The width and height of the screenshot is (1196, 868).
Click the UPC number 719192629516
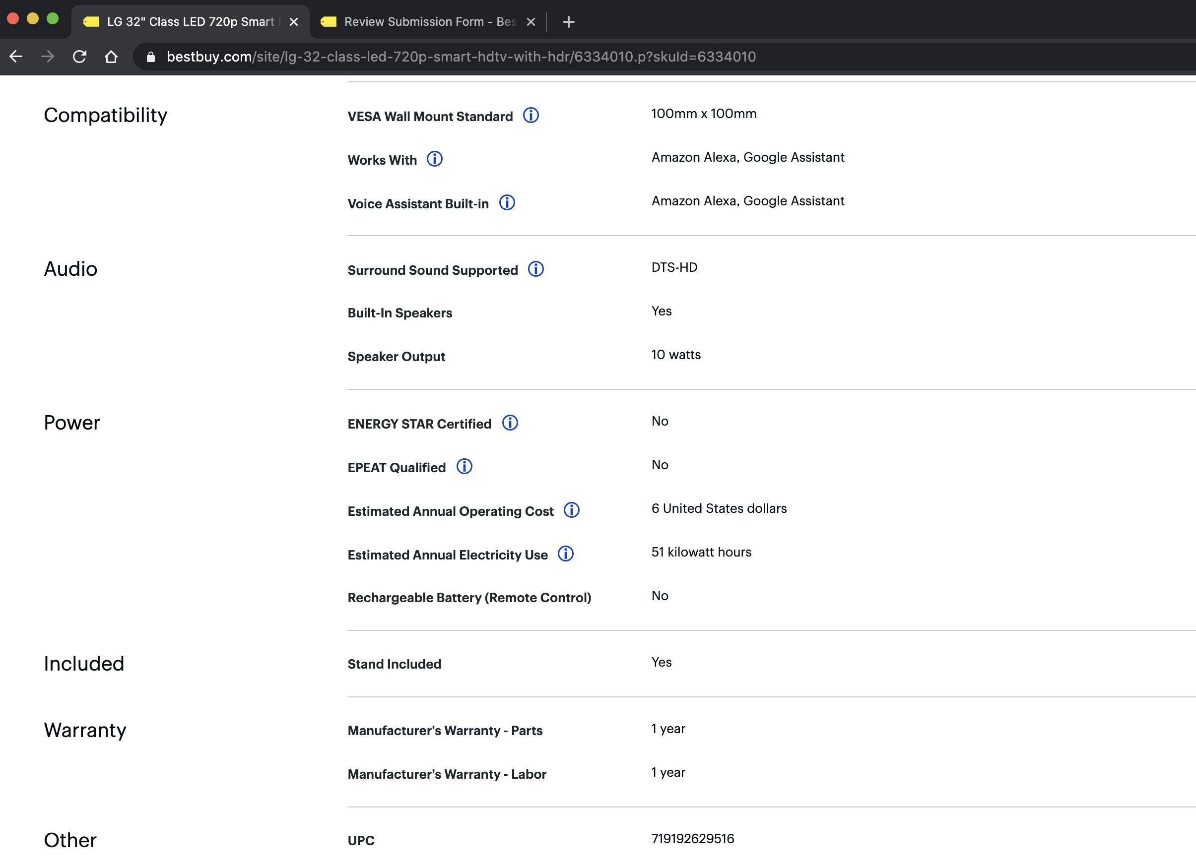click(x=692, y=838)
